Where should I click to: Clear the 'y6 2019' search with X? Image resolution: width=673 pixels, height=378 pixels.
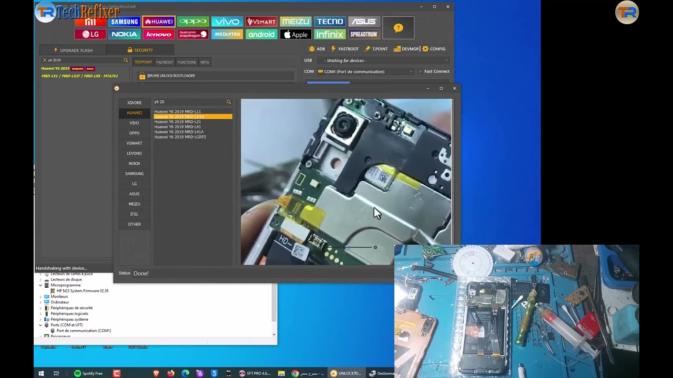coord(44,60)
